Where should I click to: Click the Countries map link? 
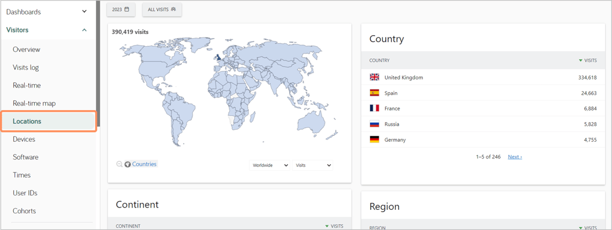(144, 164)
